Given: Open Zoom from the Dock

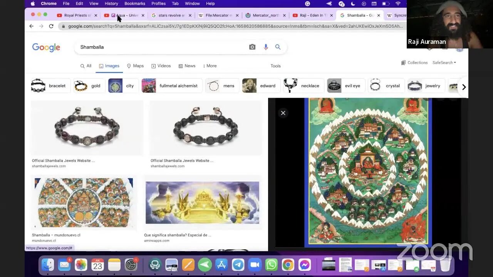Looking at the screenshot, I should (255, 265).
